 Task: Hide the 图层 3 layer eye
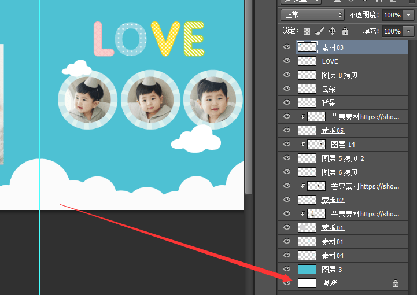tap(287, 269)
